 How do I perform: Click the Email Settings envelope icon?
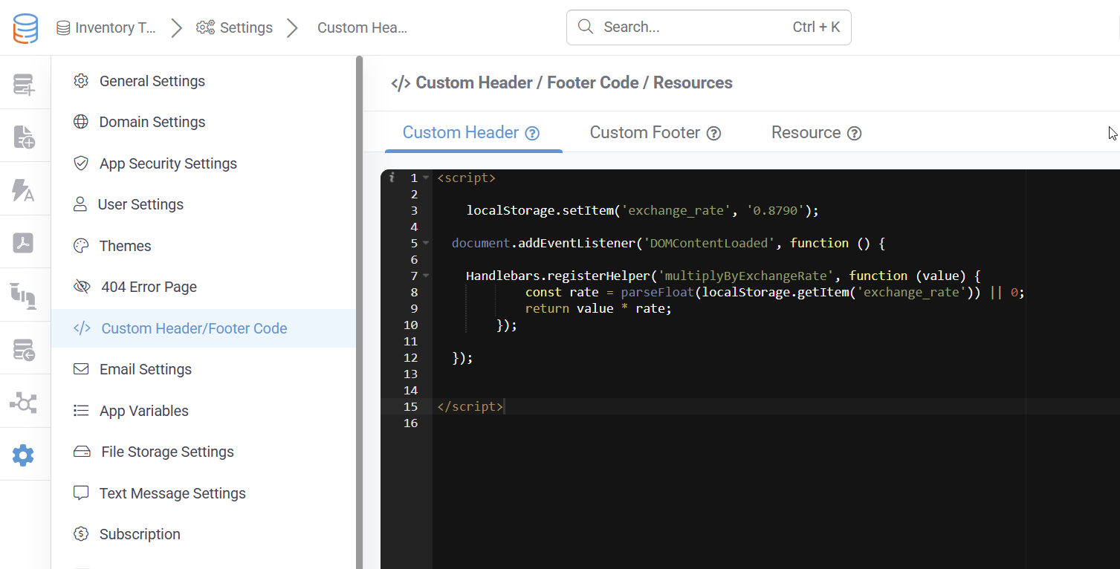[x=81, y=369]
